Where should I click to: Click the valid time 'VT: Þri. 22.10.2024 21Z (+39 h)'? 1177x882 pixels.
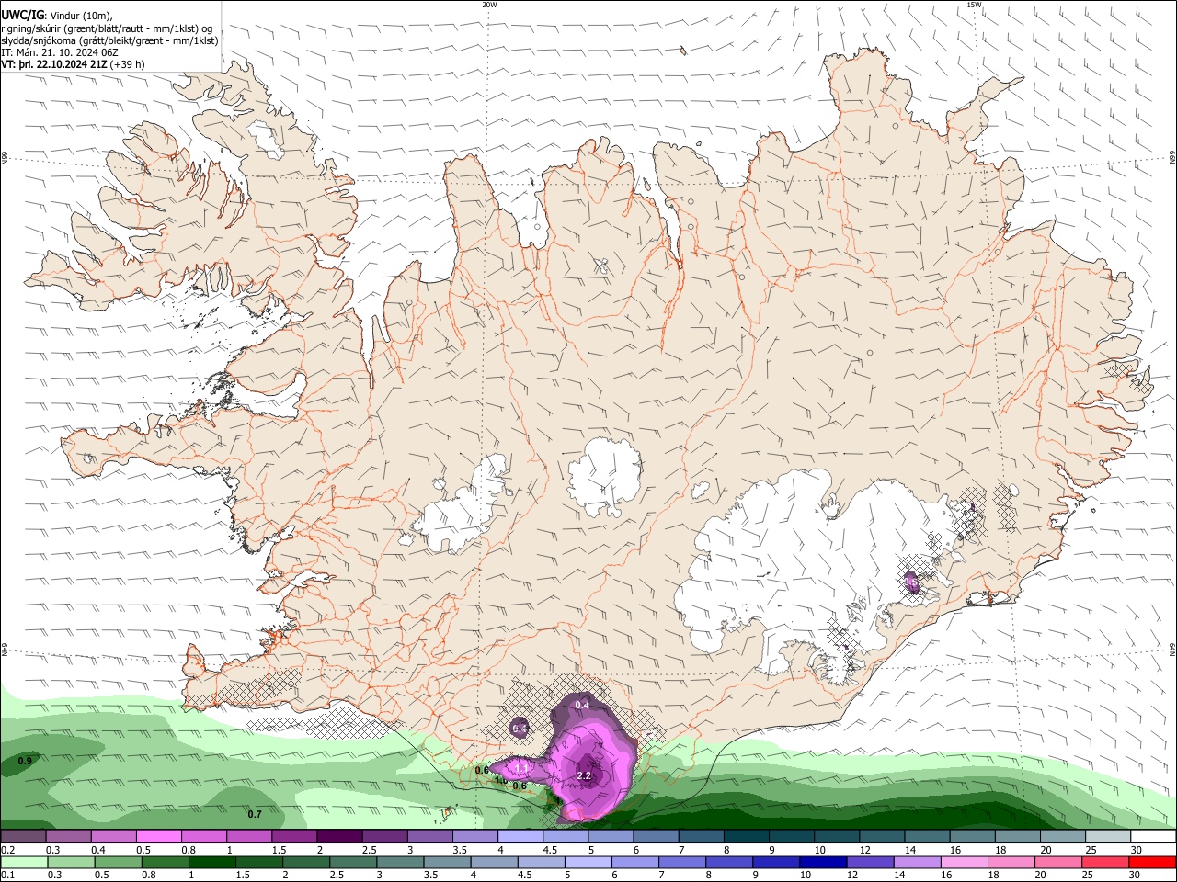pos(73,64)
